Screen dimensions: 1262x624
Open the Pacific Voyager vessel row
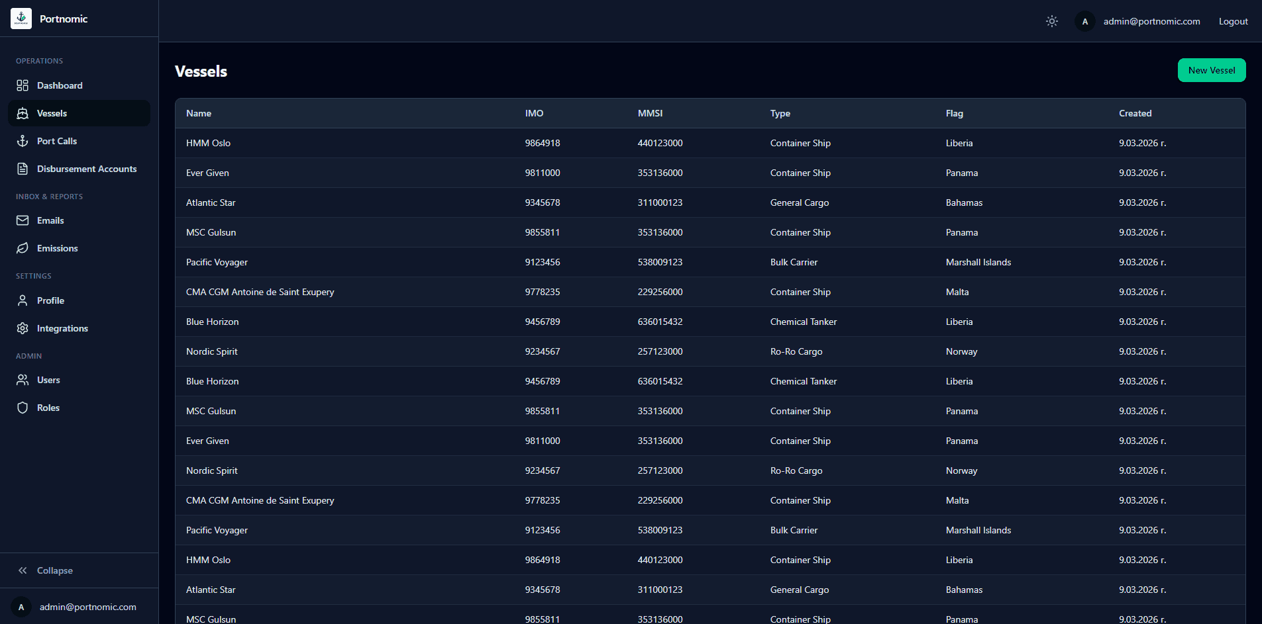(x=217, y=262)
